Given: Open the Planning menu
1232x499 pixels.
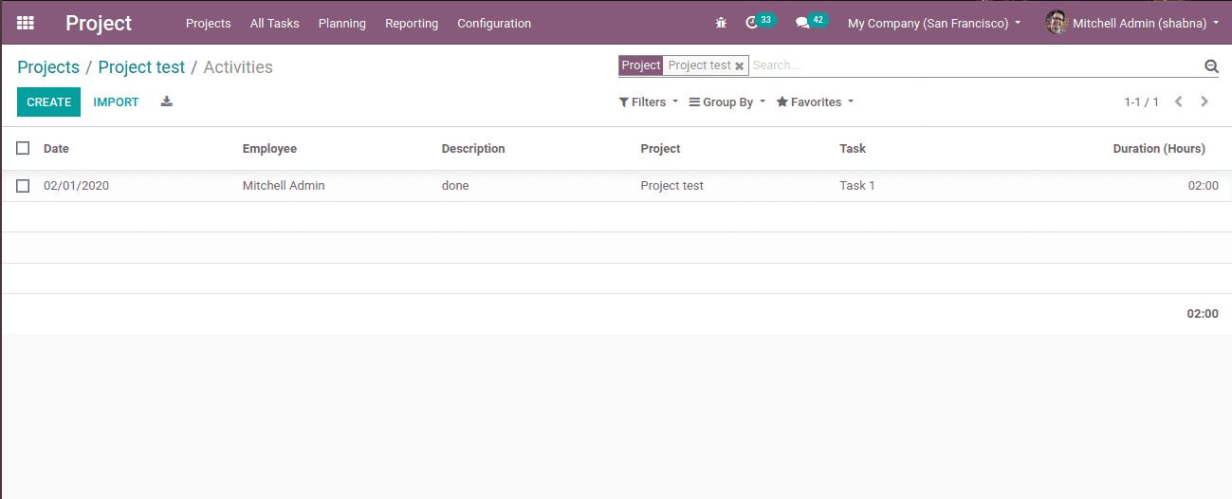Looking at the screenshot, I should tap(342, 23).
